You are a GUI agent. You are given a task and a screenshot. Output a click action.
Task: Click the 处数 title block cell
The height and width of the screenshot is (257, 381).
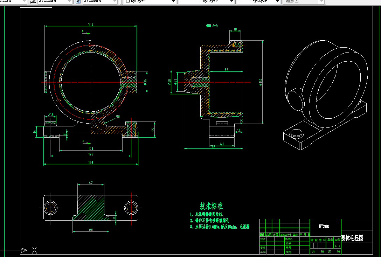(269, 235)
